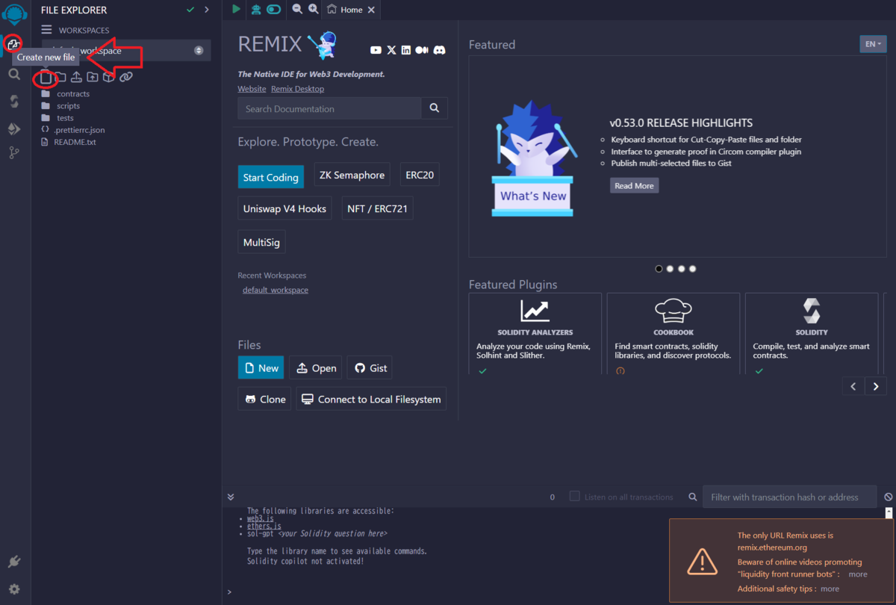Open the Search in files sidebar icon
Screen dimensions: 896x605
click(x=14, y=75)
